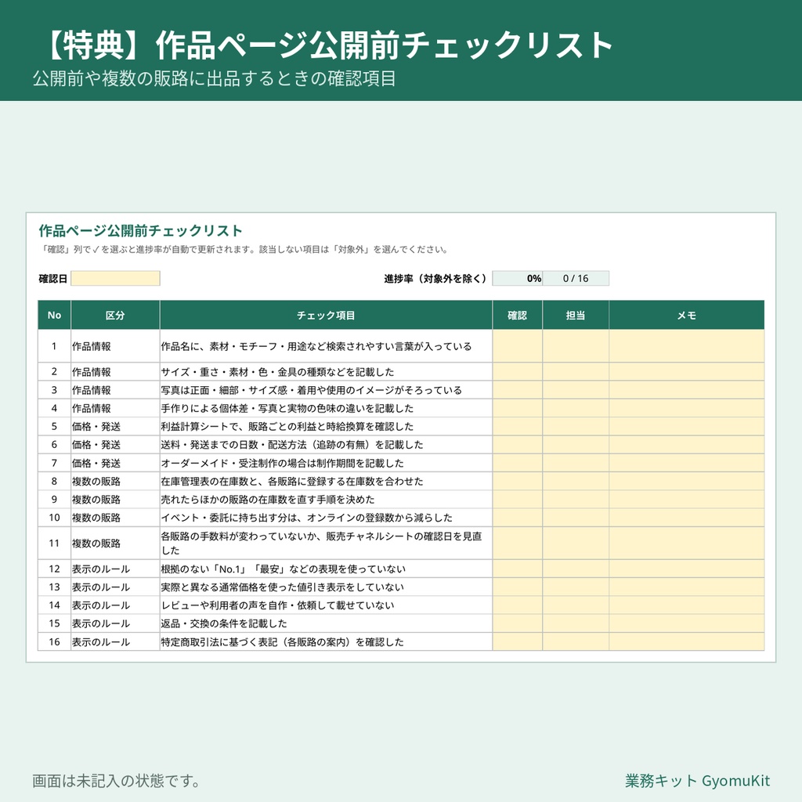Open 確認 dropdown cell for row 9
The height and width of the screenshot is (802, 802).
517,499
